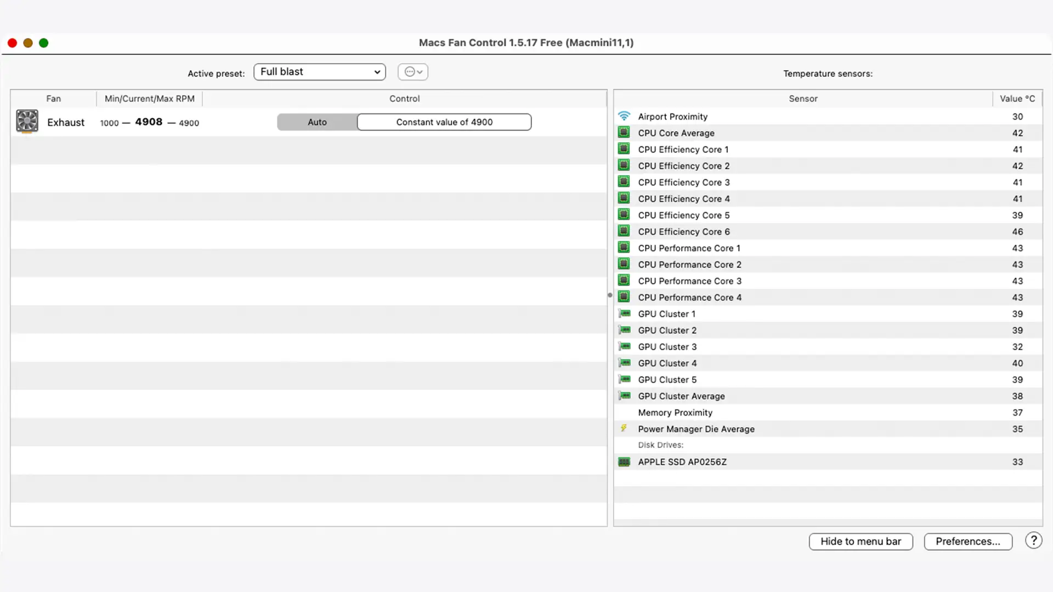This screenshot has width=1053, height=592.
Task: Toggle the Auto fan control mode
Action: point(317,122)
